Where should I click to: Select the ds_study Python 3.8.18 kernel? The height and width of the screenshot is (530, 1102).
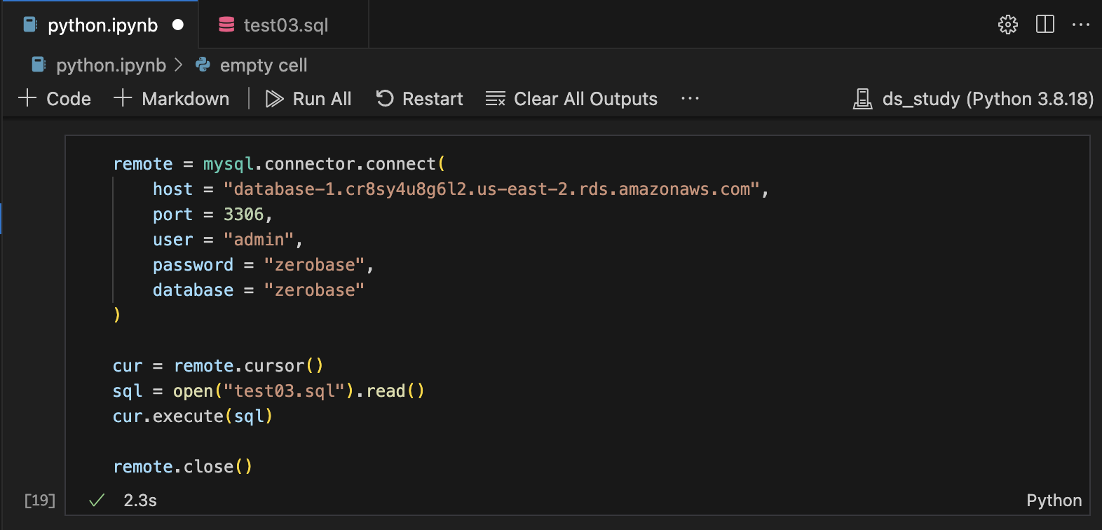(987, 99)
